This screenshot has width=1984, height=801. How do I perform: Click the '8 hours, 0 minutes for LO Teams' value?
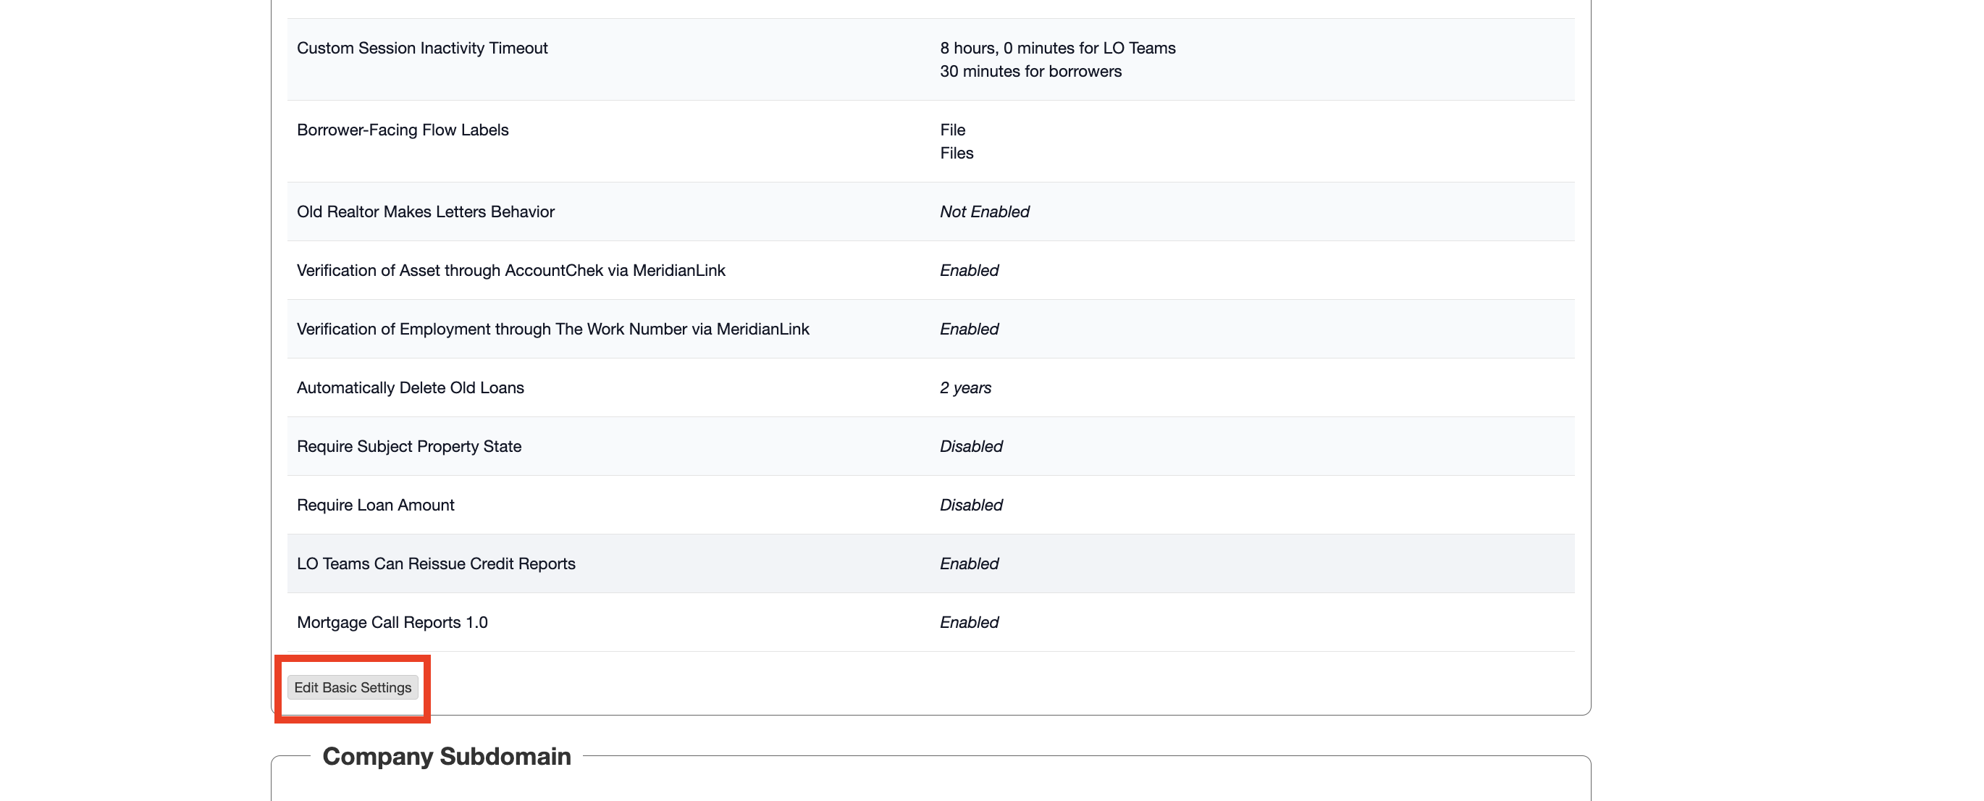pyautogui.click(x=1057, y=48)
